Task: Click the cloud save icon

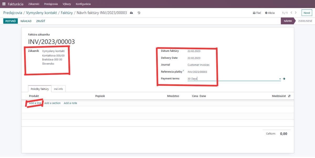Action: (132, 13)
